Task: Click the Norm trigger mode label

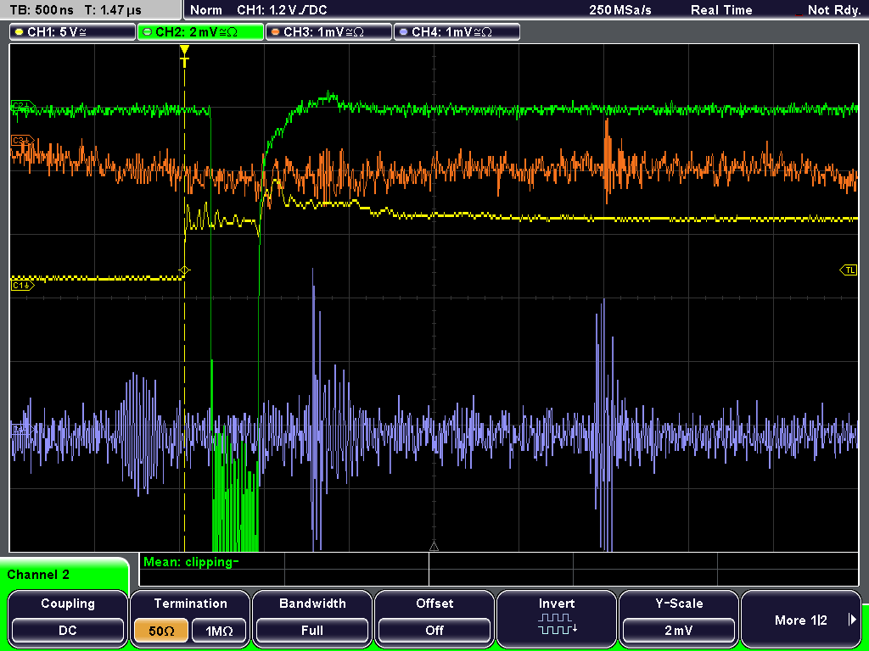Action: (206, 10)
